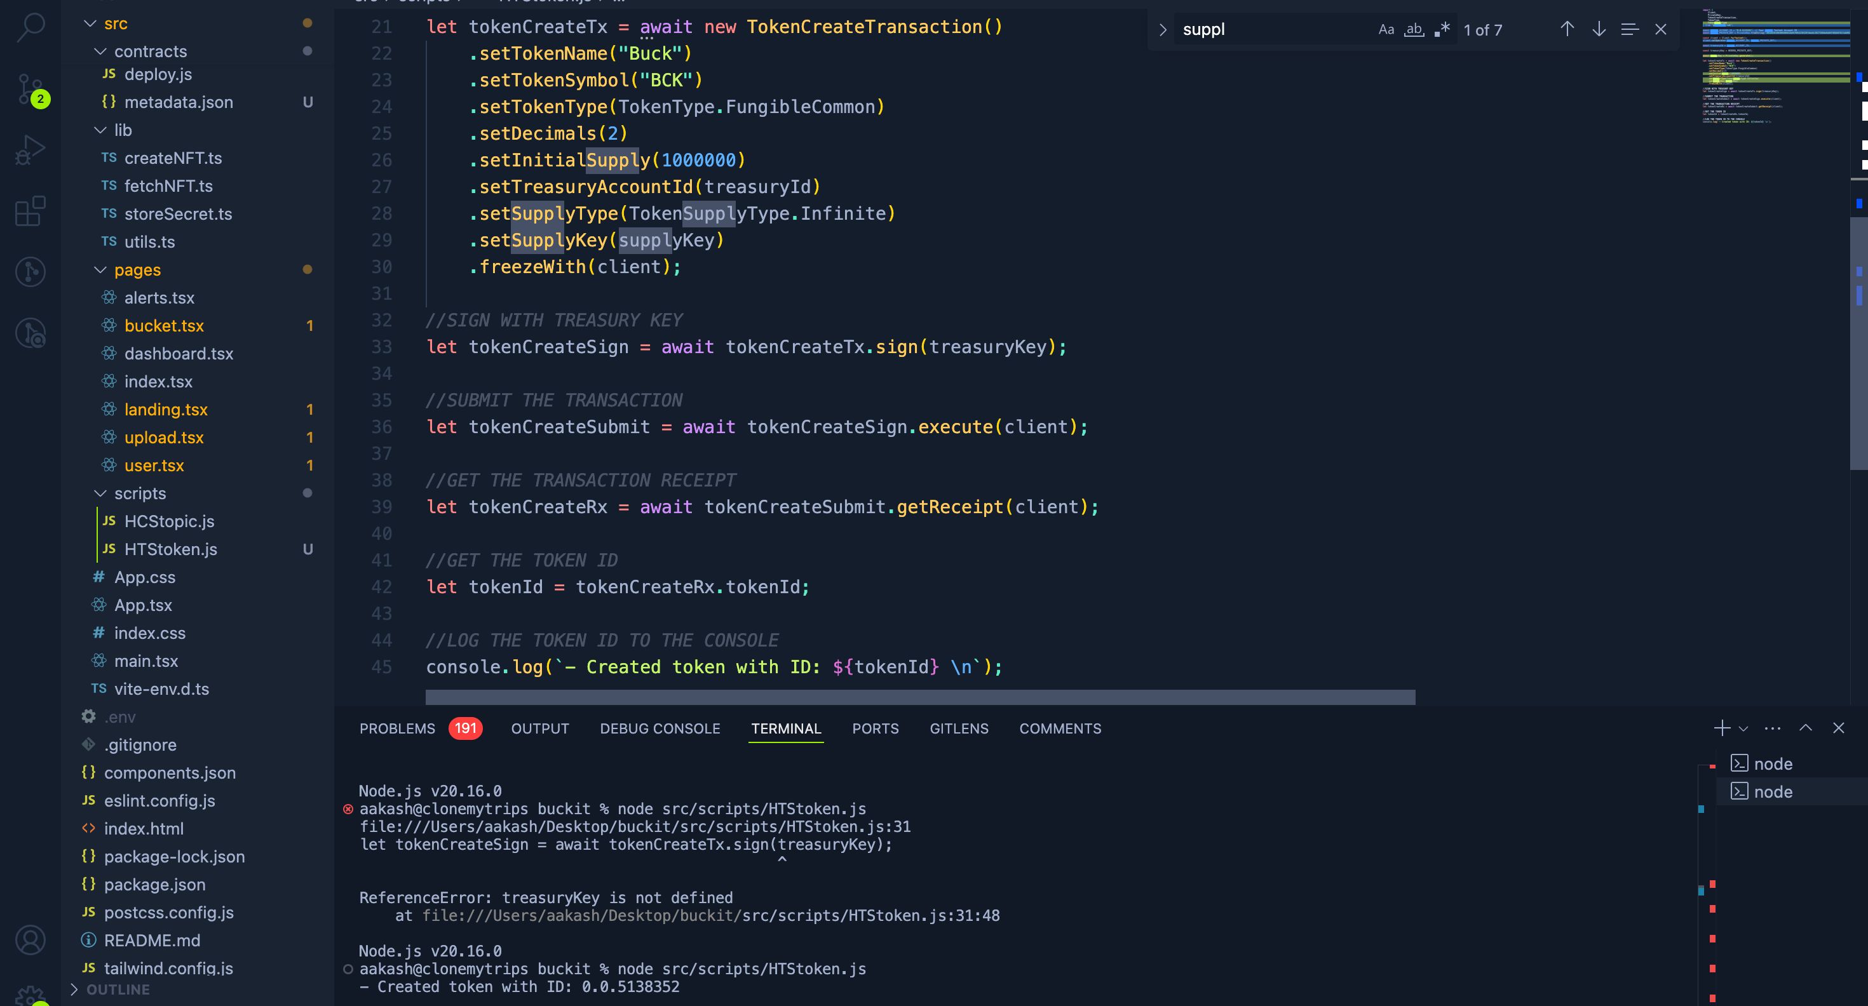This screenshot has width=1868, height=1006.
Task: Toggle Use Regular Expression in find widget
Action: [1442, 30]
